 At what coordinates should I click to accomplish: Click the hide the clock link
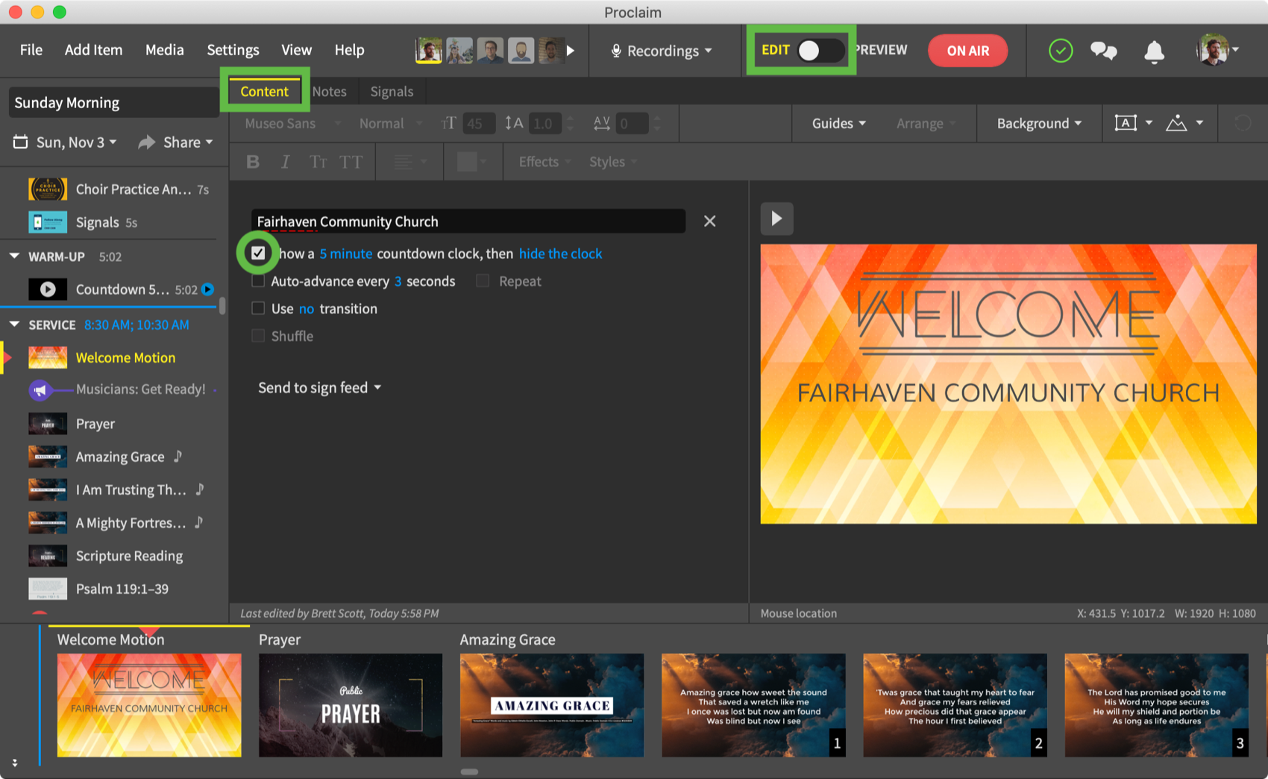point(560,254)
